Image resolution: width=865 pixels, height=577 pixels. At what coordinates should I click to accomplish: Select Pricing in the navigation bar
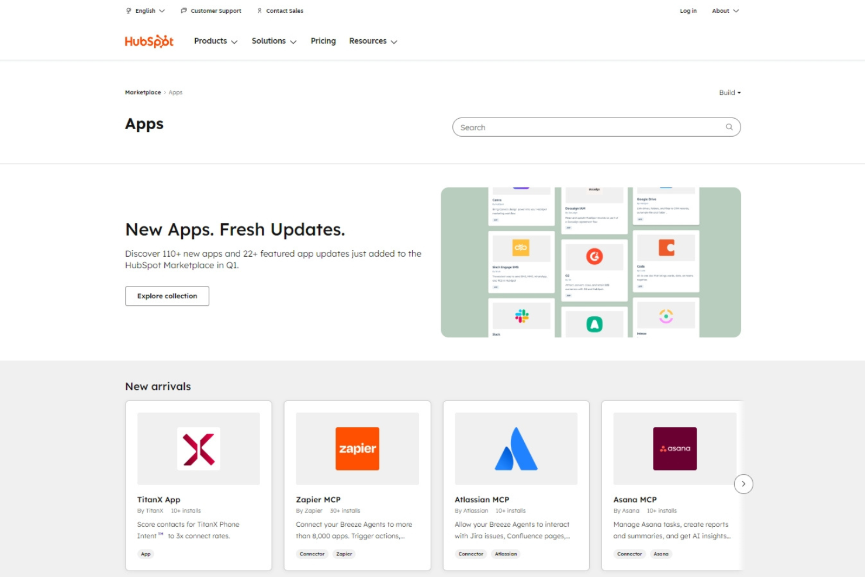tap(323, 41)
